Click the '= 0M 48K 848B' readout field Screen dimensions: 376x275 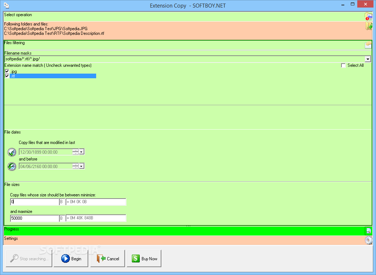(96, 218)
